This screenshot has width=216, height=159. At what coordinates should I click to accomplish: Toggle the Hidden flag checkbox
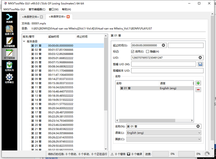click(x=147, y=52)
